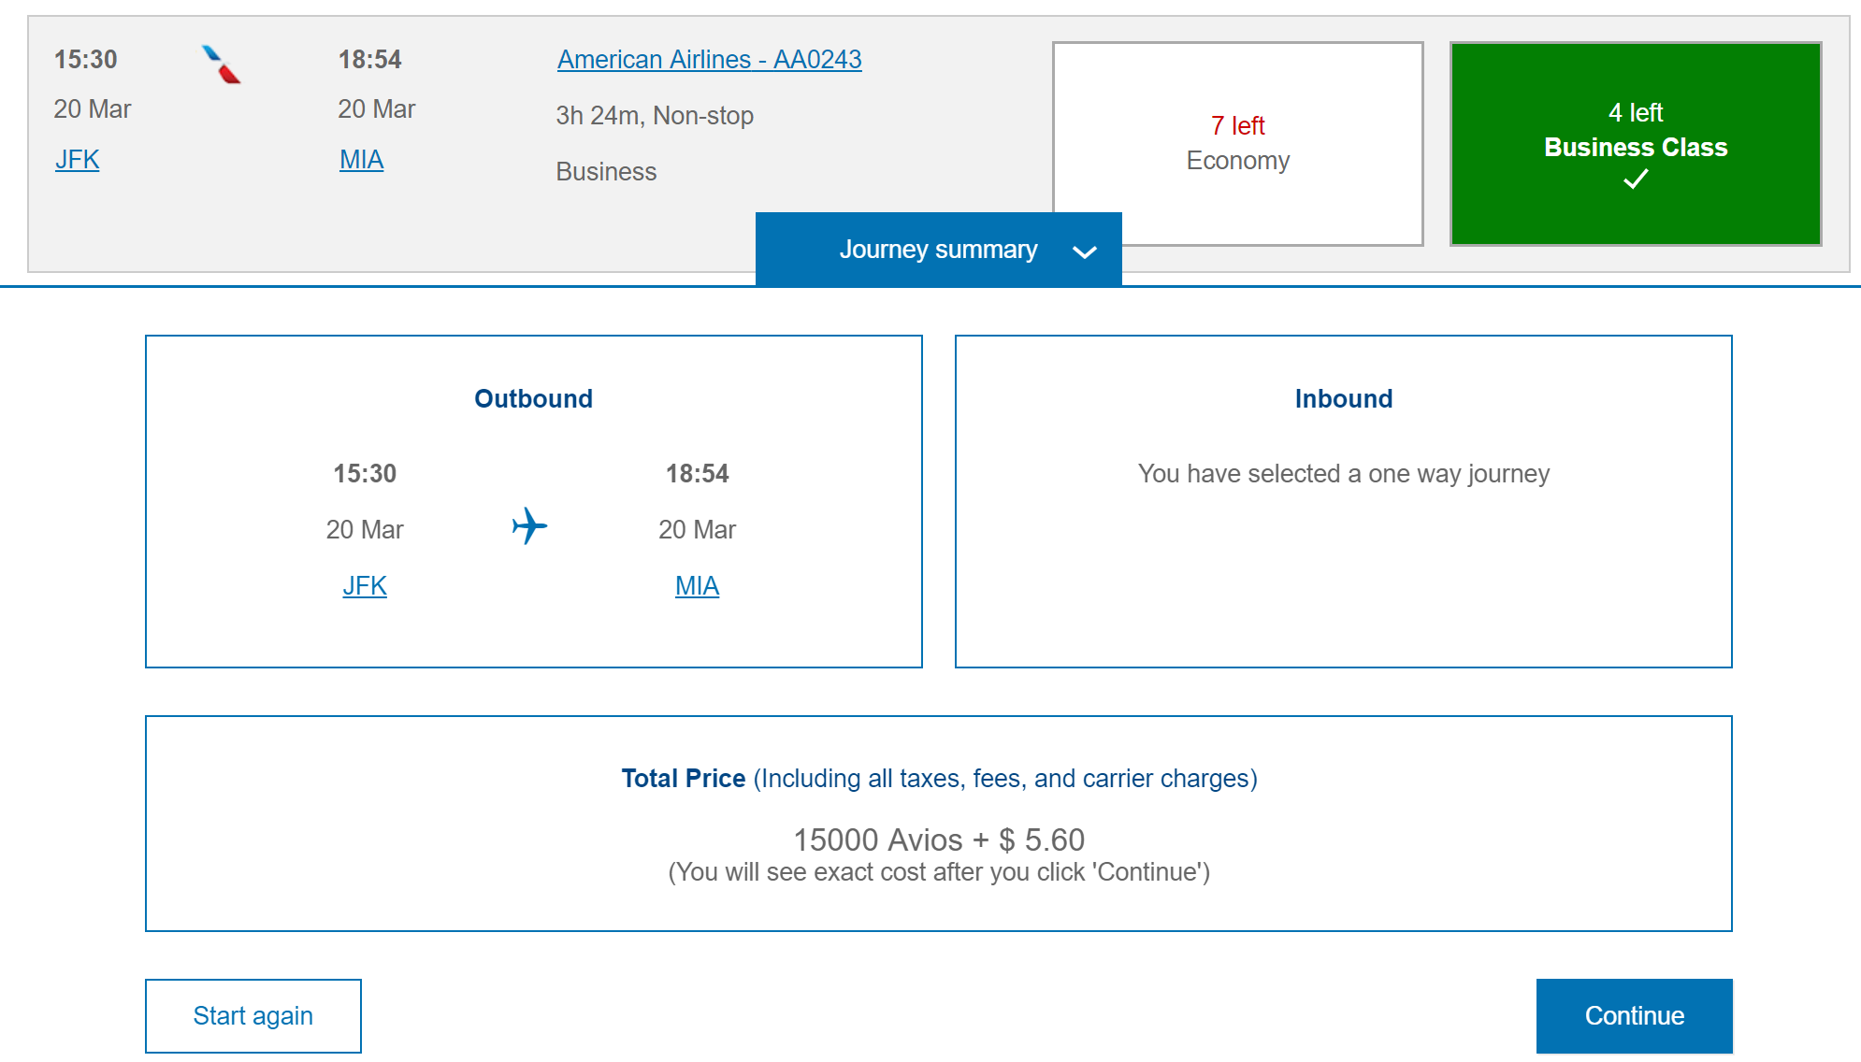Click MIA link in Outbound summary
Viewport: 1861px width, 1062px height.
(x=697, y=586)
